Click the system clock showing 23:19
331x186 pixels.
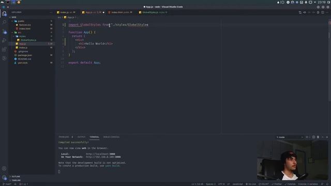point(322,2)
